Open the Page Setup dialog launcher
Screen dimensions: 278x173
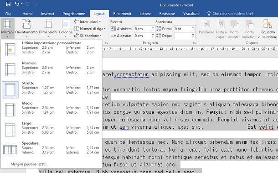click(106, 43)
